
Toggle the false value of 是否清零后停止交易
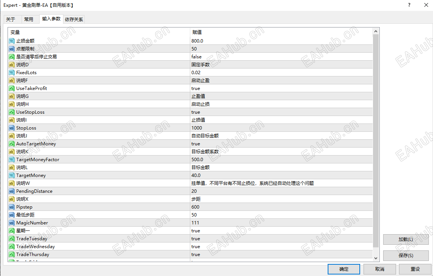[x=281, y=57]
